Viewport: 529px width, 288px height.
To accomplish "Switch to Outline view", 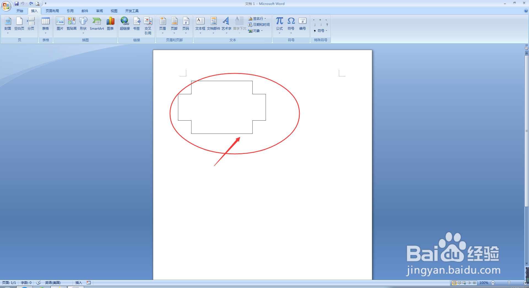I will [469, 283].
